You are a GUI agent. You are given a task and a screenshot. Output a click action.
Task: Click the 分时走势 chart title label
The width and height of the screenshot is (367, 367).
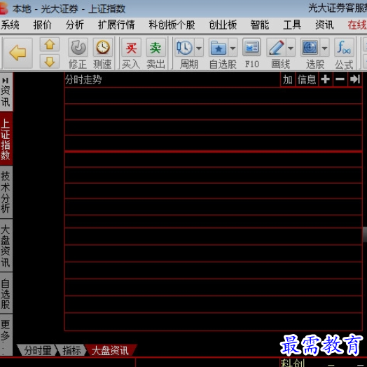tap(83, 80)
